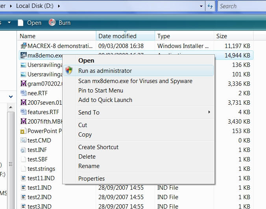Select the features.RTF file name
Screen dimensions: 266x209
(x=43, y=112)
